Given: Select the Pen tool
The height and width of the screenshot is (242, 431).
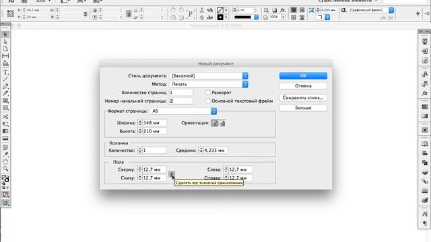Looking at the screenshot, I should coord(5,87).
